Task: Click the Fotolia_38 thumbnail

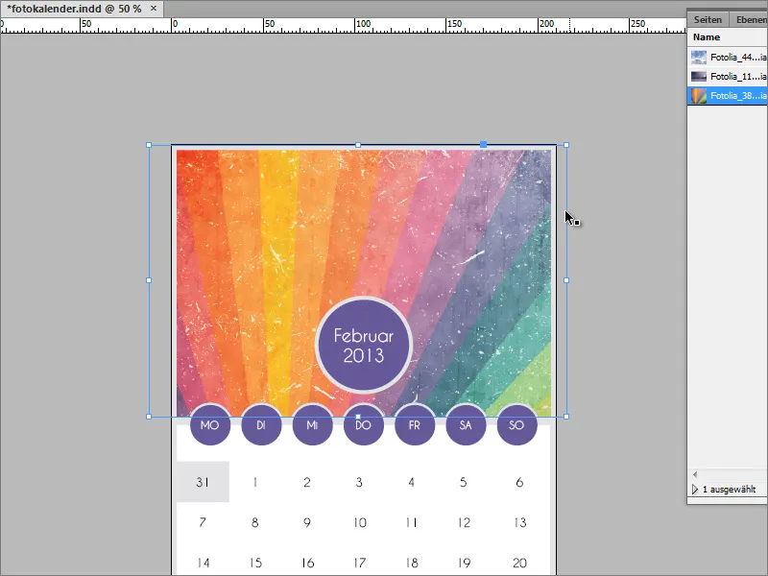Action: coord(699,95)
